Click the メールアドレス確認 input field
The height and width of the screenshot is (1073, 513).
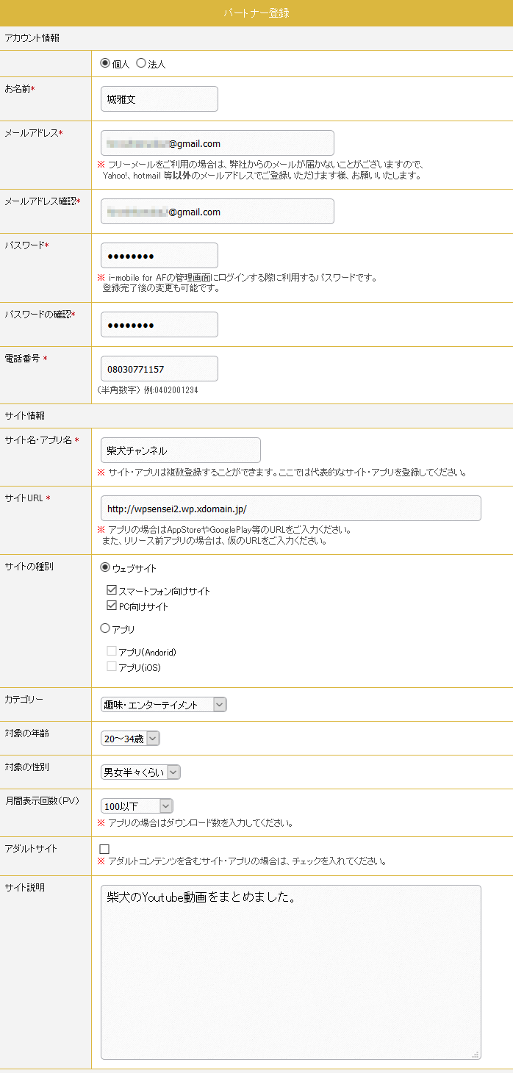coord(218,212)
